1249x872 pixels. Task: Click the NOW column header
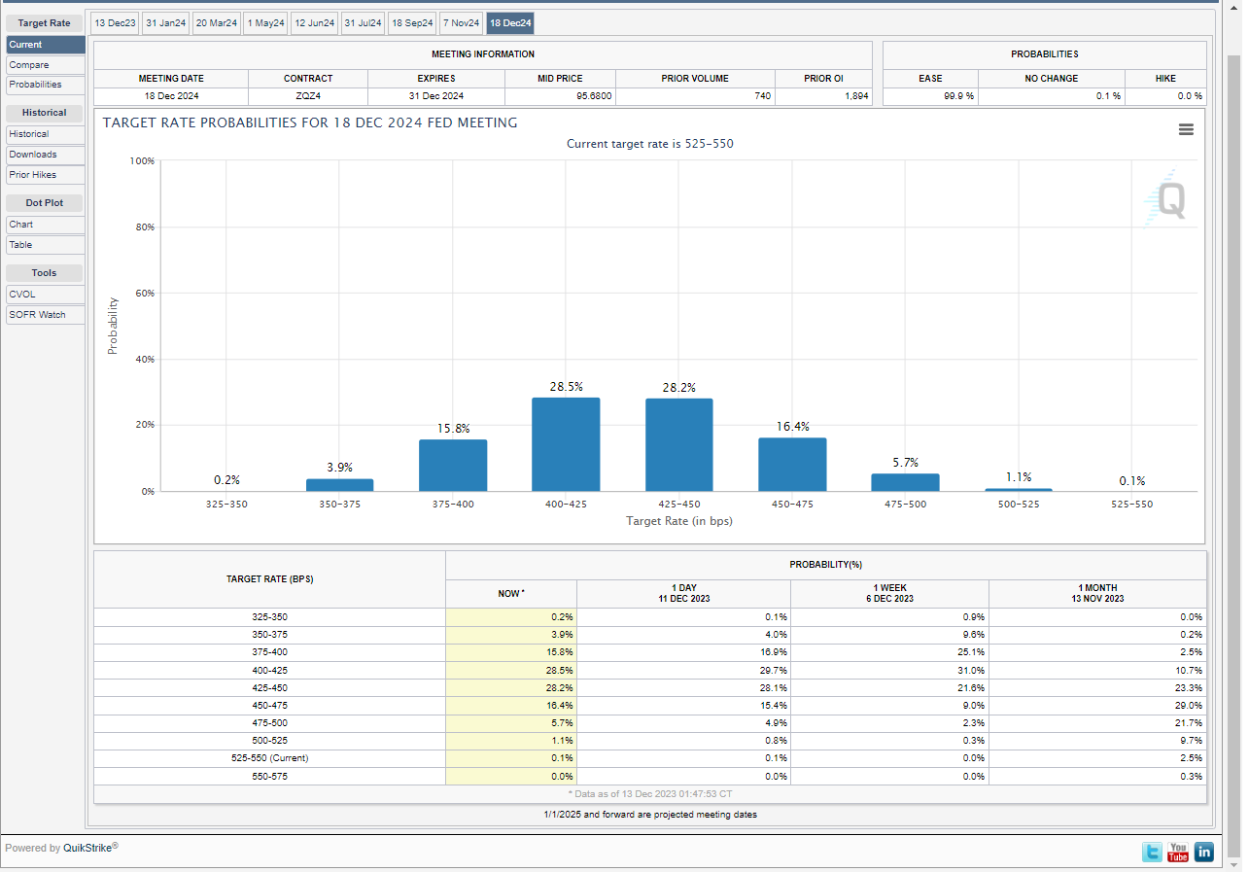coord(511,593)
